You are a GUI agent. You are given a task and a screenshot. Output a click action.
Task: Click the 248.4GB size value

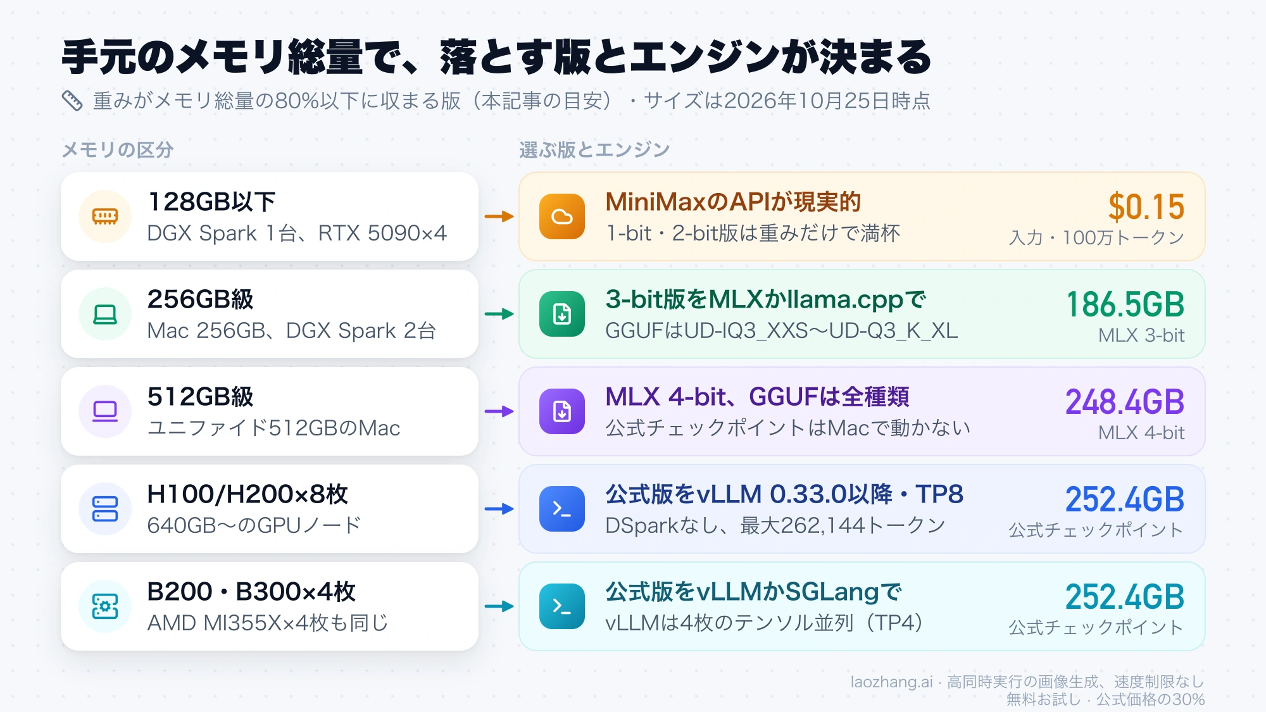click(x=1125, y=402)
